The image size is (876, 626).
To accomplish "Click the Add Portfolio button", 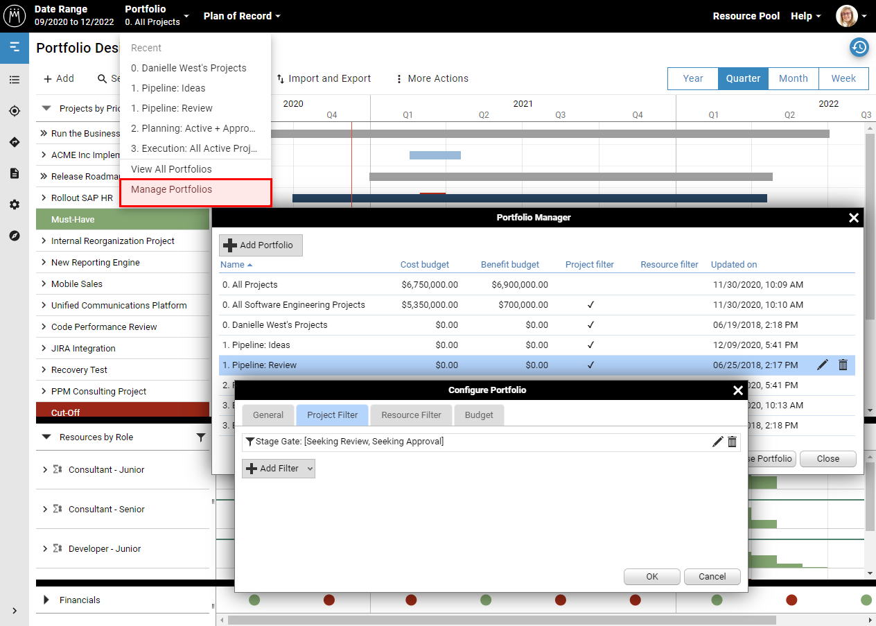I will [261, 245].
